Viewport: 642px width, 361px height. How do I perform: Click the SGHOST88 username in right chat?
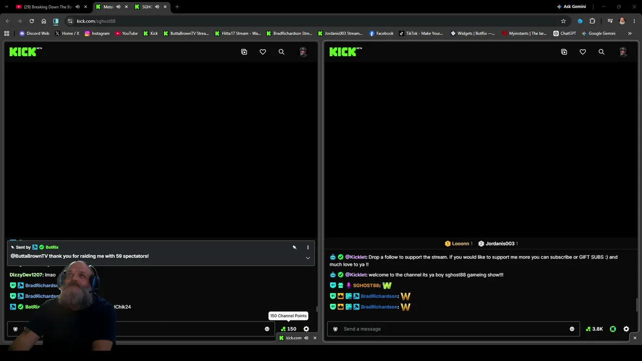click(366, 286)
